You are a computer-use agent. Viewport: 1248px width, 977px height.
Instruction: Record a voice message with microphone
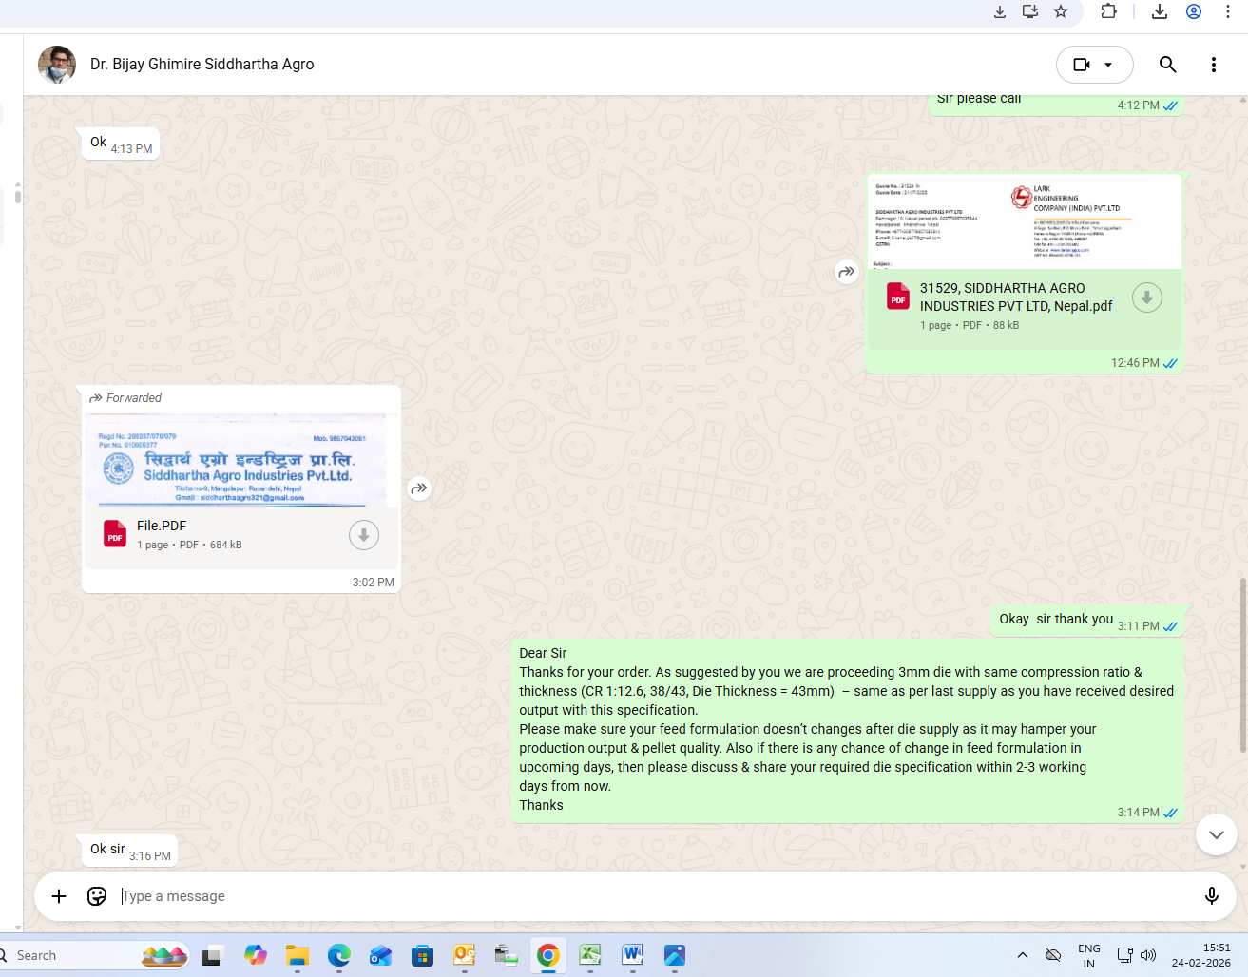pos(1211,896)
